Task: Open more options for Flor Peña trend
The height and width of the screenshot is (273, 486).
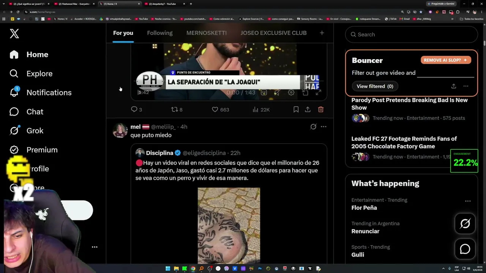Action: [x=468, y=201]
